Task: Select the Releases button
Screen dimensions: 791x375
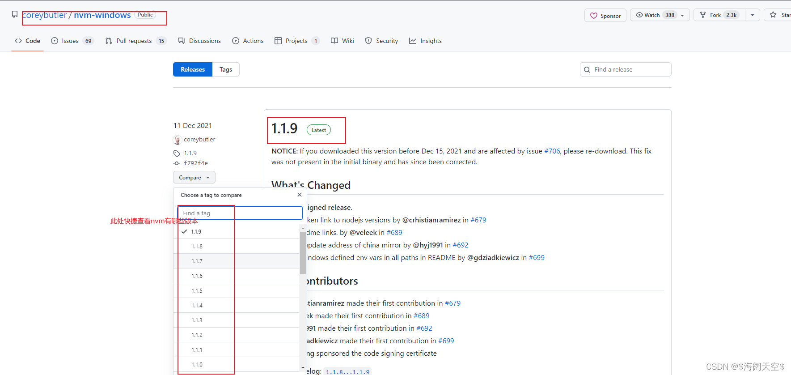Action: [193, 69]
